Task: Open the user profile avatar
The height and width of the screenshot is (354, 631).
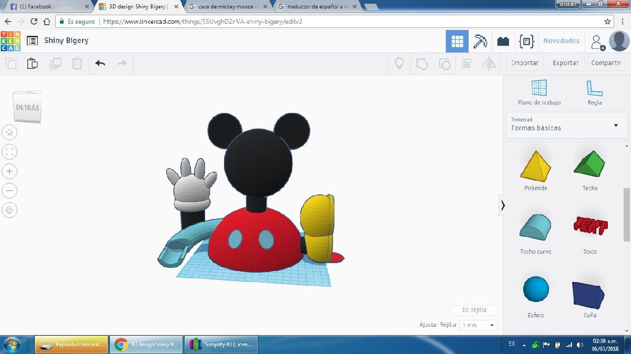Action: tap(619, 41)
